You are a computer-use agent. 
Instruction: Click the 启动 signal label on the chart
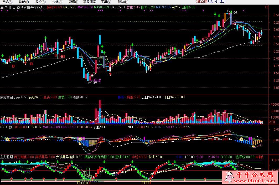coord(97,80)
